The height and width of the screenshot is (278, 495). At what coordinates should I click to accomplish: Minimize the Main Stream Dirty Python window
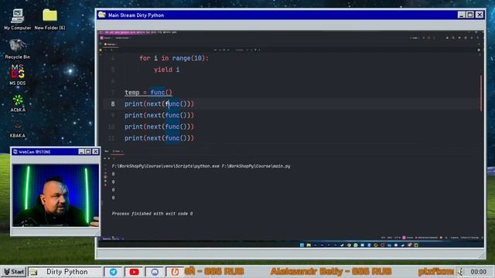pyautogui.click(x=462, y=15)
